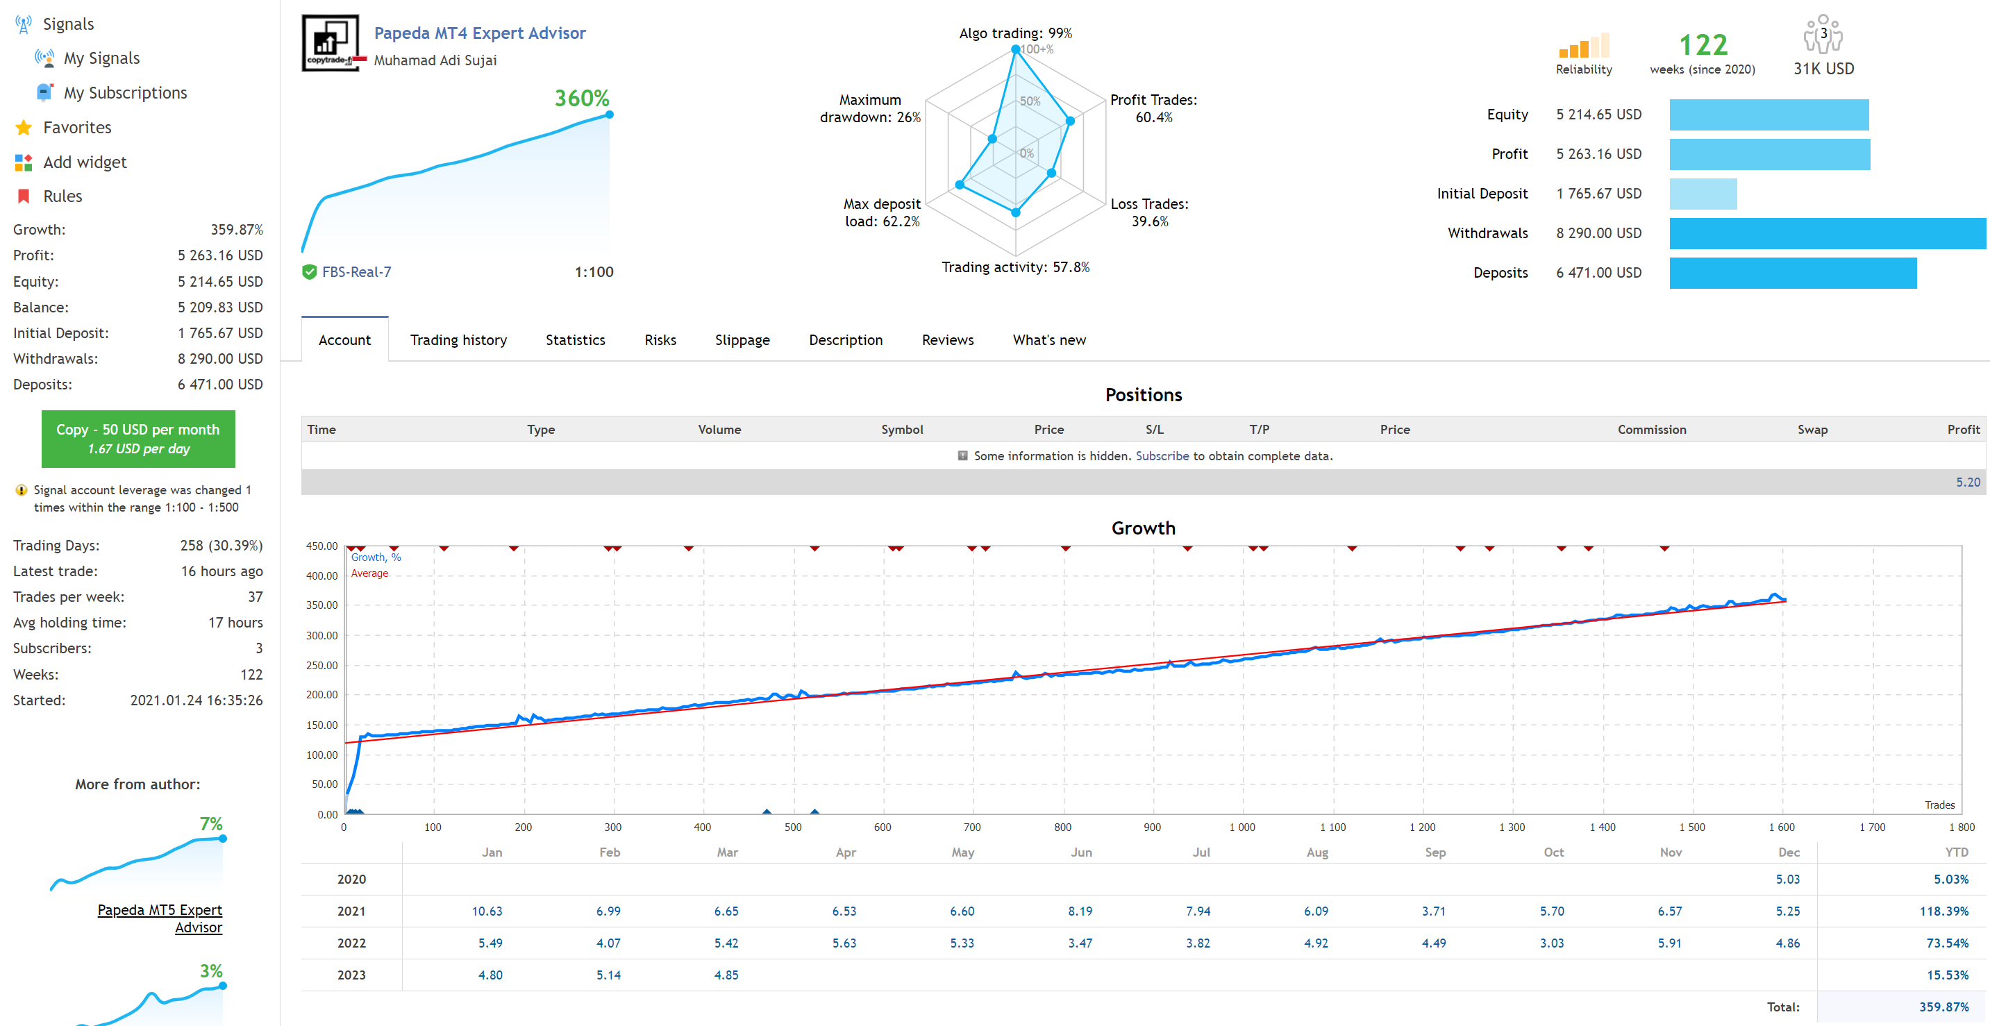The height and width of the screenshot is (1026, 1990).
Task: Click the My Signals icon
Action: pyautogui.click(x=44, y=58)
